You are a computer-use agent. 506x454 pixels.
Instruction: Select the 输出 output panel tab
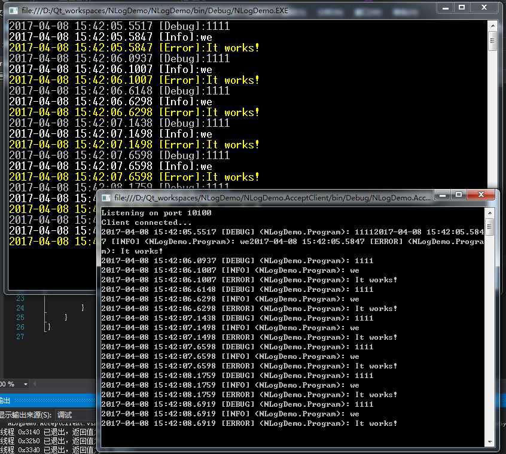tap(5, 401)
